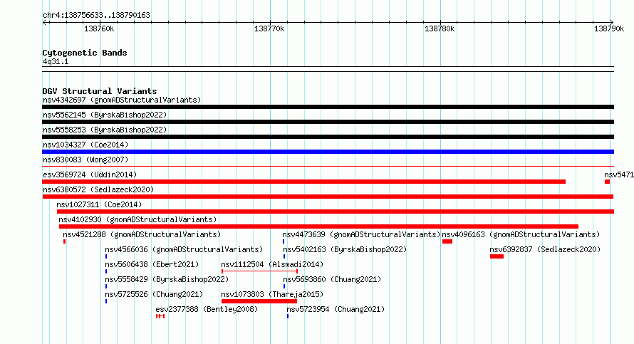634x344 pixels.
Task: Click nsv5693860 Chuang2021 label
Action: [x=332, y=279]
